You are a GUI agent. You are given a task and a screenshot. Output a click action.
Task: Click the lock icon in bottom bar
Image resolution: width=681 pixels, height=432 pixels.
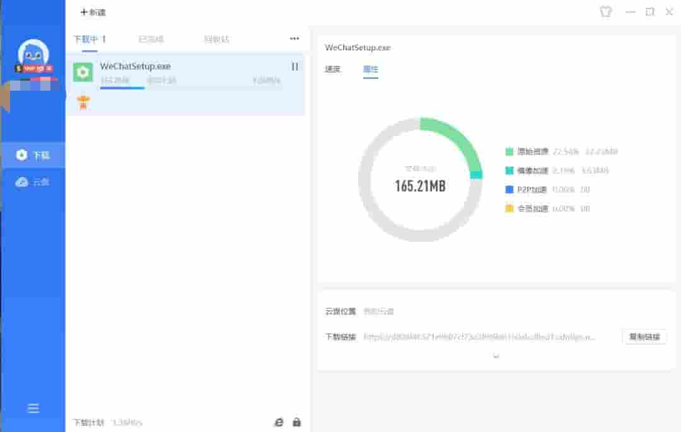click(x=296, y=422)
